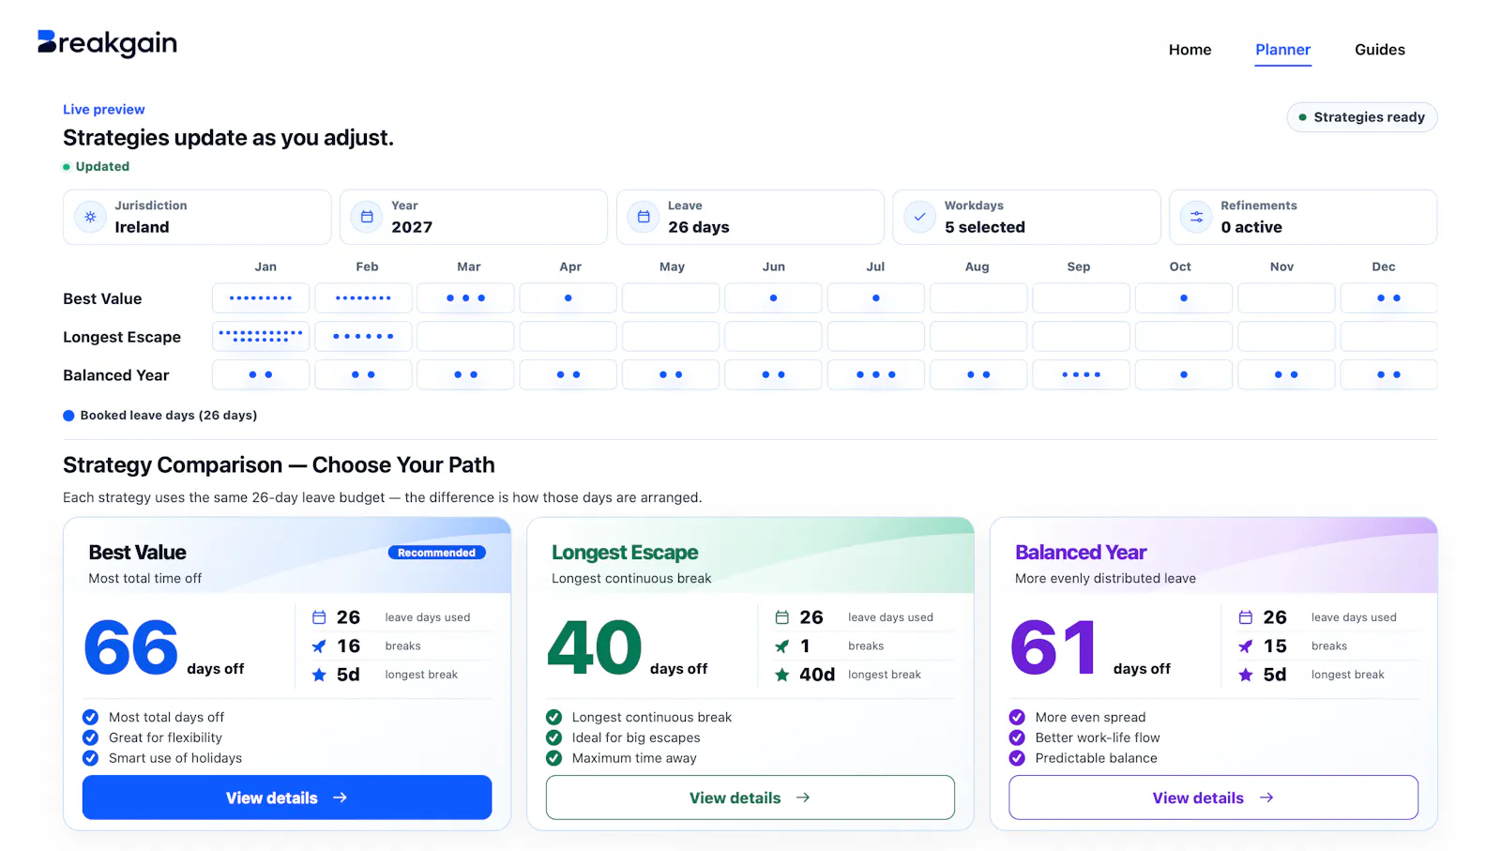
Task: View details for Best Value strategy
Action: 287,798
